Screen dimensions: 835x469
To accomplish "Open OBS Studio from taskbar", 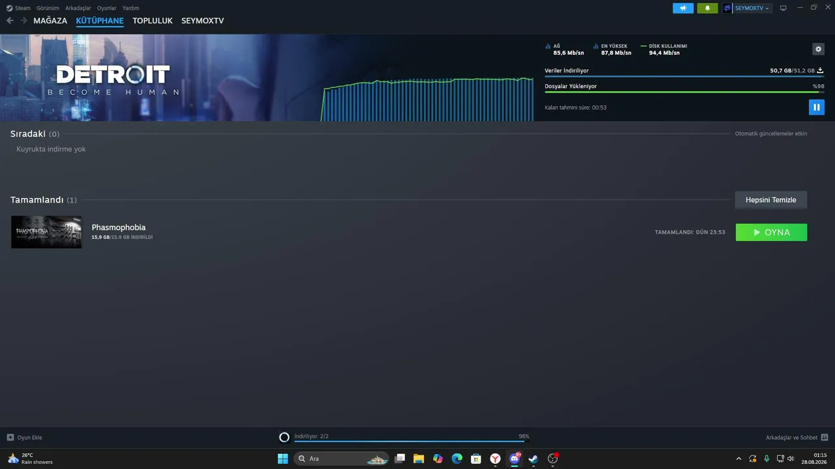I will 553,459.
